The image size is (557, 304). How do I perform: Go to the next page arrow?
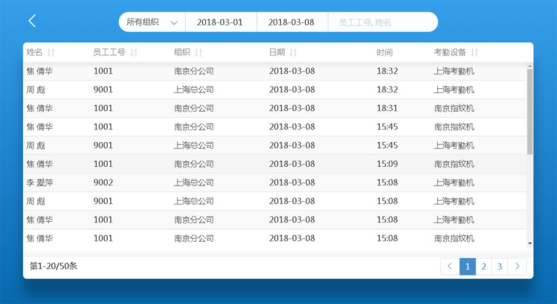(x=517, y=267)
